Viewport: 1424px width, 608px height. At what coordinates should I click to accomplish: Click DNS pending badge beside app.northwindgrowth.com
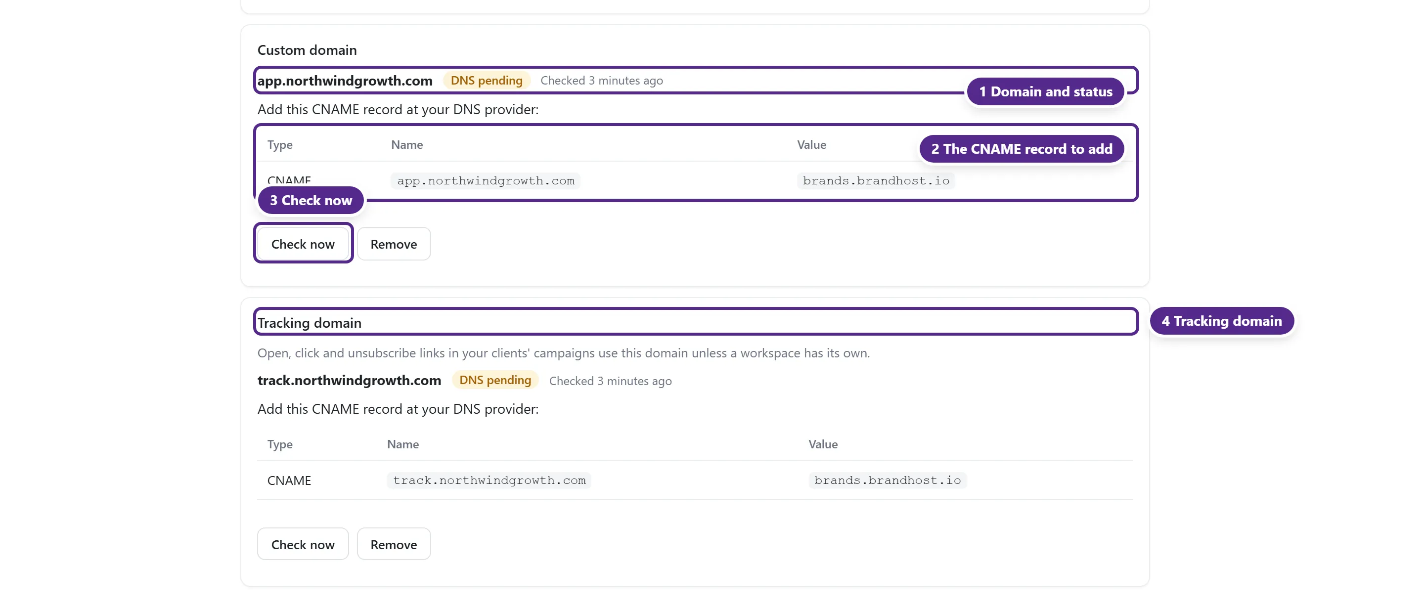[487, 81]
